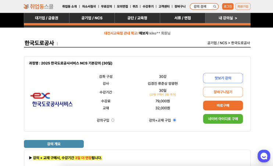Switch to 대기업 / 금융권 tab
273x166 pixels.
[x=47, y=18]
